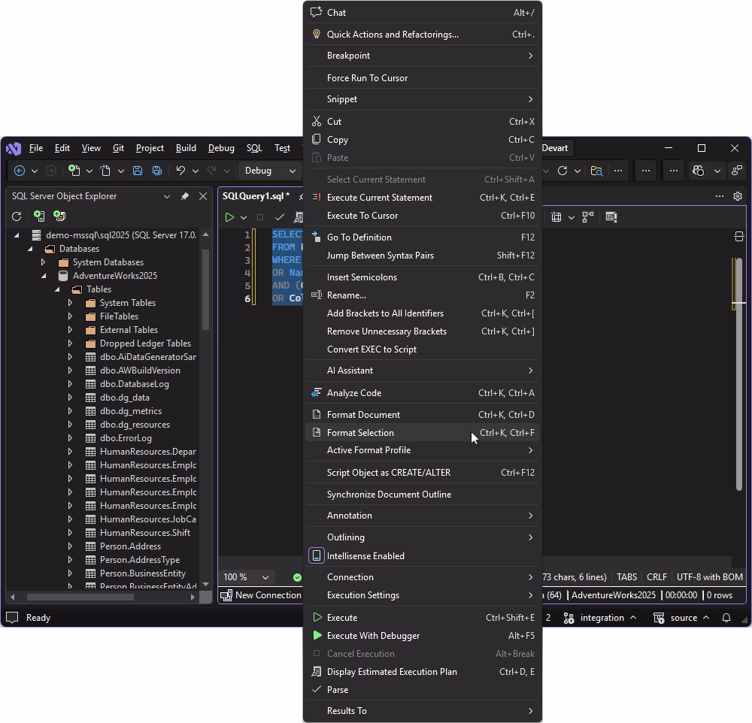Screen dimensions: 752x723
Task: Open the Outlining submenu
Action: [x=423, y=537]
